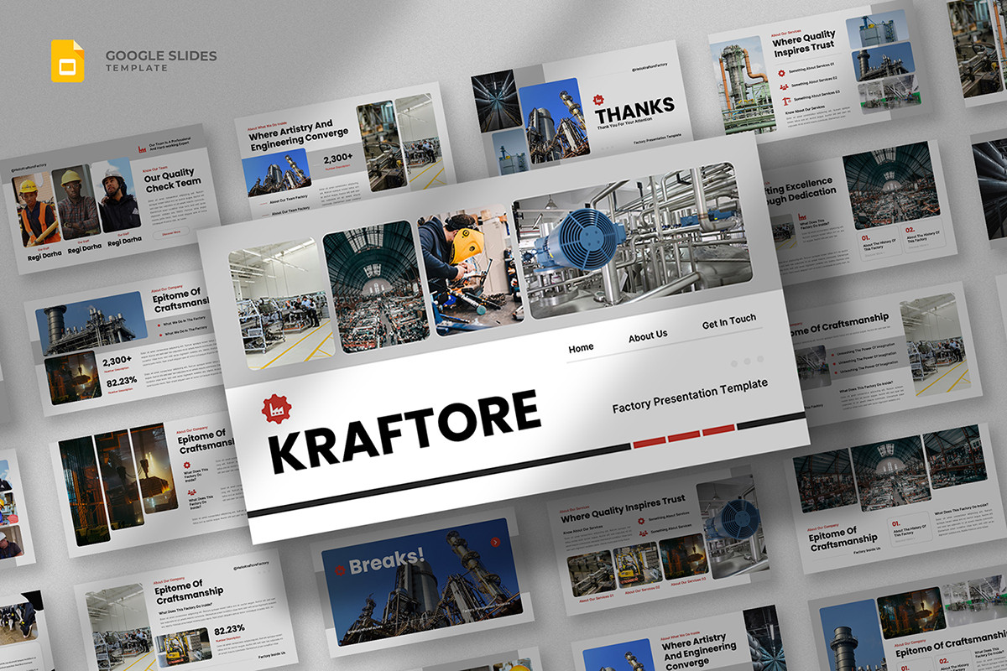
Task: Click 'Where Quality Inspires Trust' heading on top-right slide
Action: pos(804,44)
